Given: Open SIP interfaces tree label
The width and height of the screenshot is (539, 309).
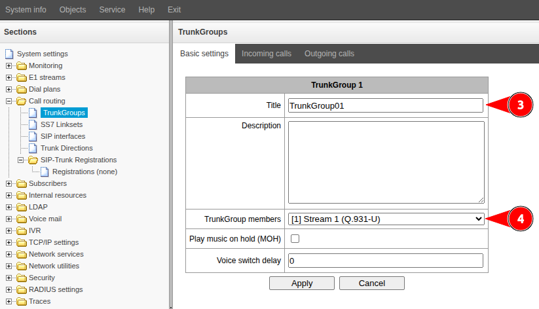Looking at the screenshot, I should point(63,136).
